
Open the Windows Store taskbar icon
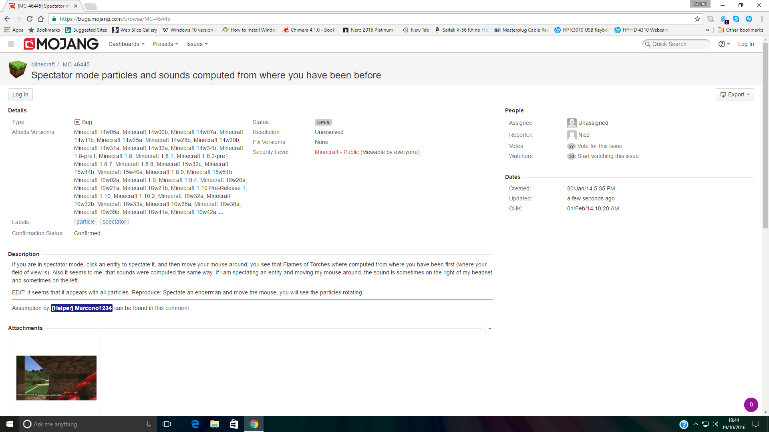pos(234,424)
